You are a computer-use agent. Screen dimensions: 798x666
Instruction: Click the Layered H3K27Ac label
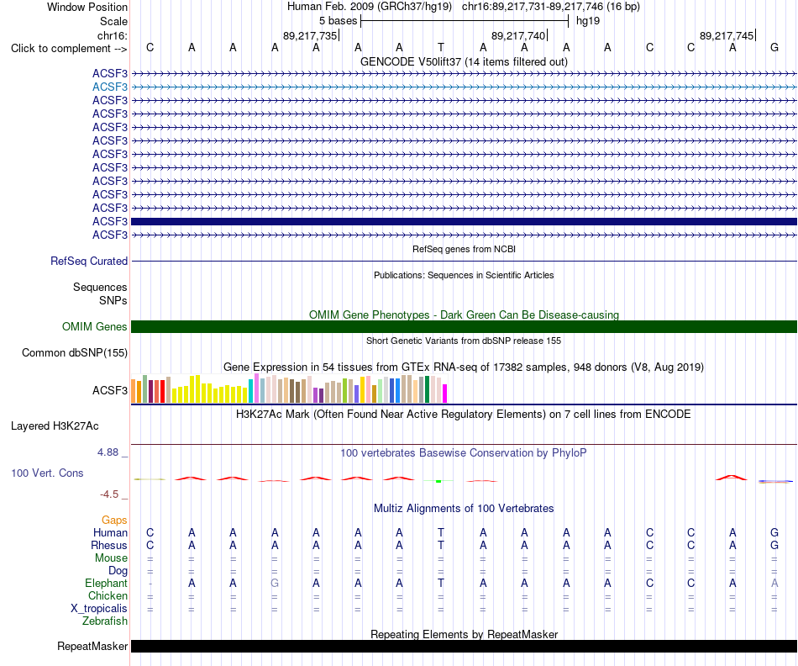tap(55, 426)
